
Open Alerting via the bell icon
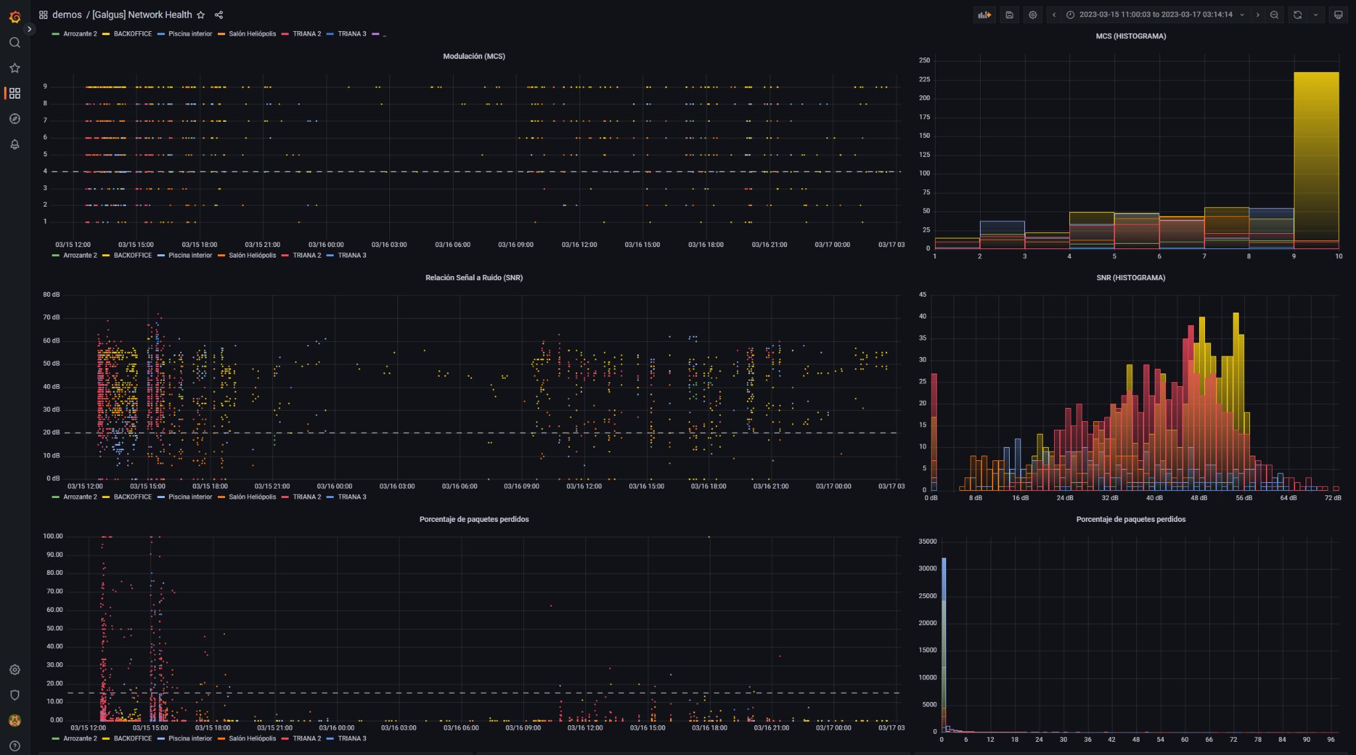tap(15, 144)
